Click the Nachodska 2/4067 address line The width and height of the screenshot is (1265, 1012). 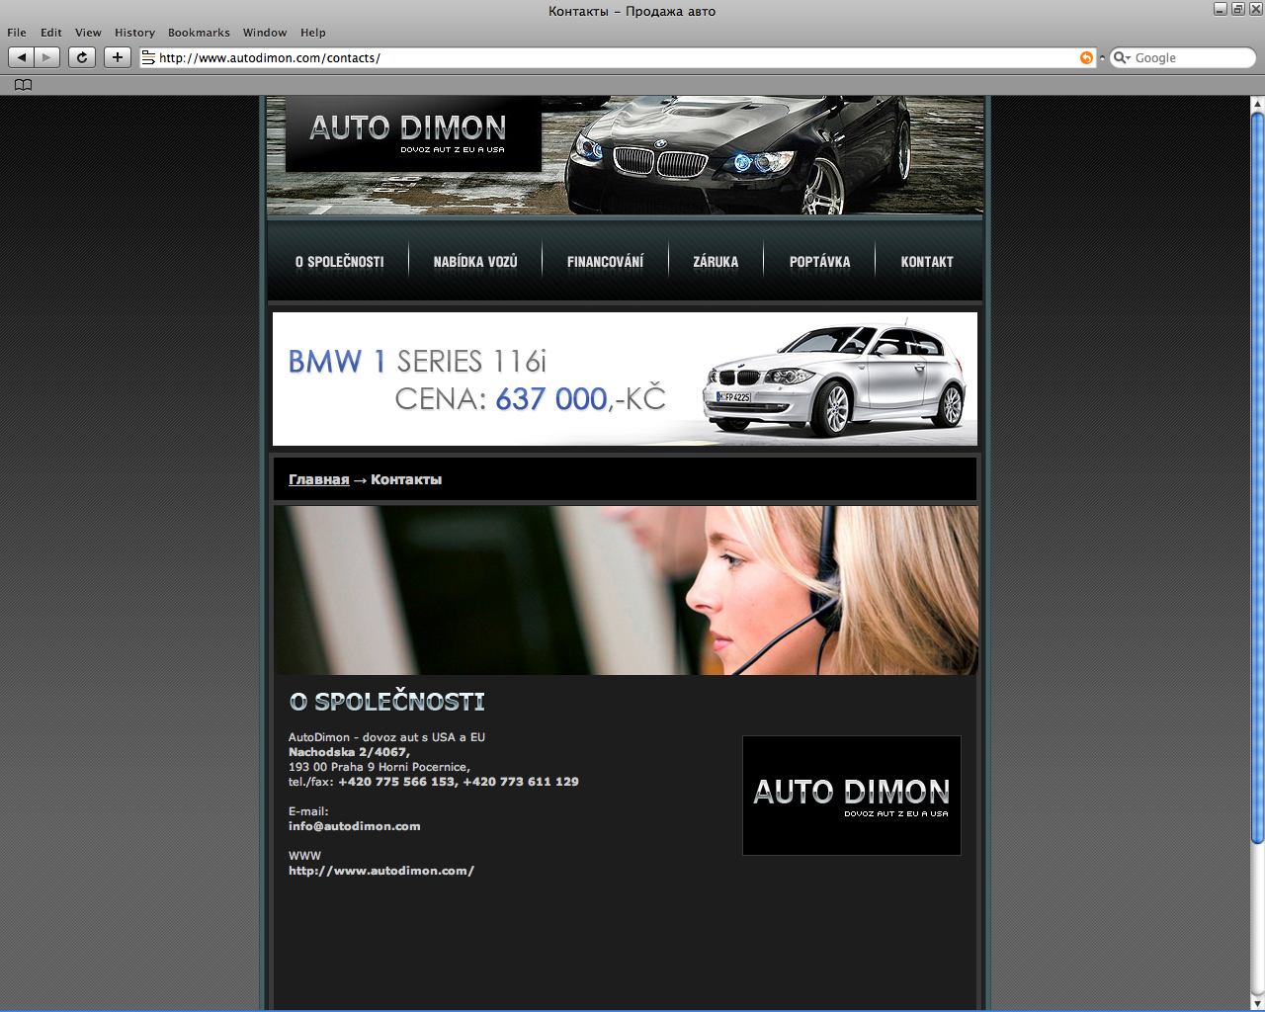click(x=349, y=752)
